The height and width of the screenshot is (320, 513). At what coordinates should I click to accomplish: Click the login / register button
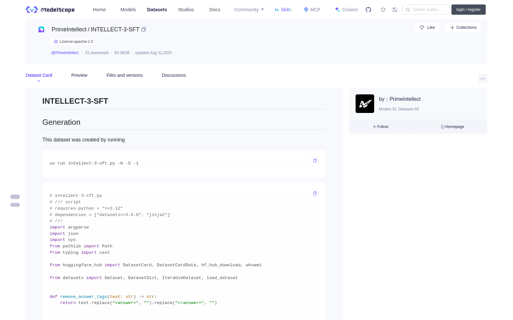click(468, 10)
